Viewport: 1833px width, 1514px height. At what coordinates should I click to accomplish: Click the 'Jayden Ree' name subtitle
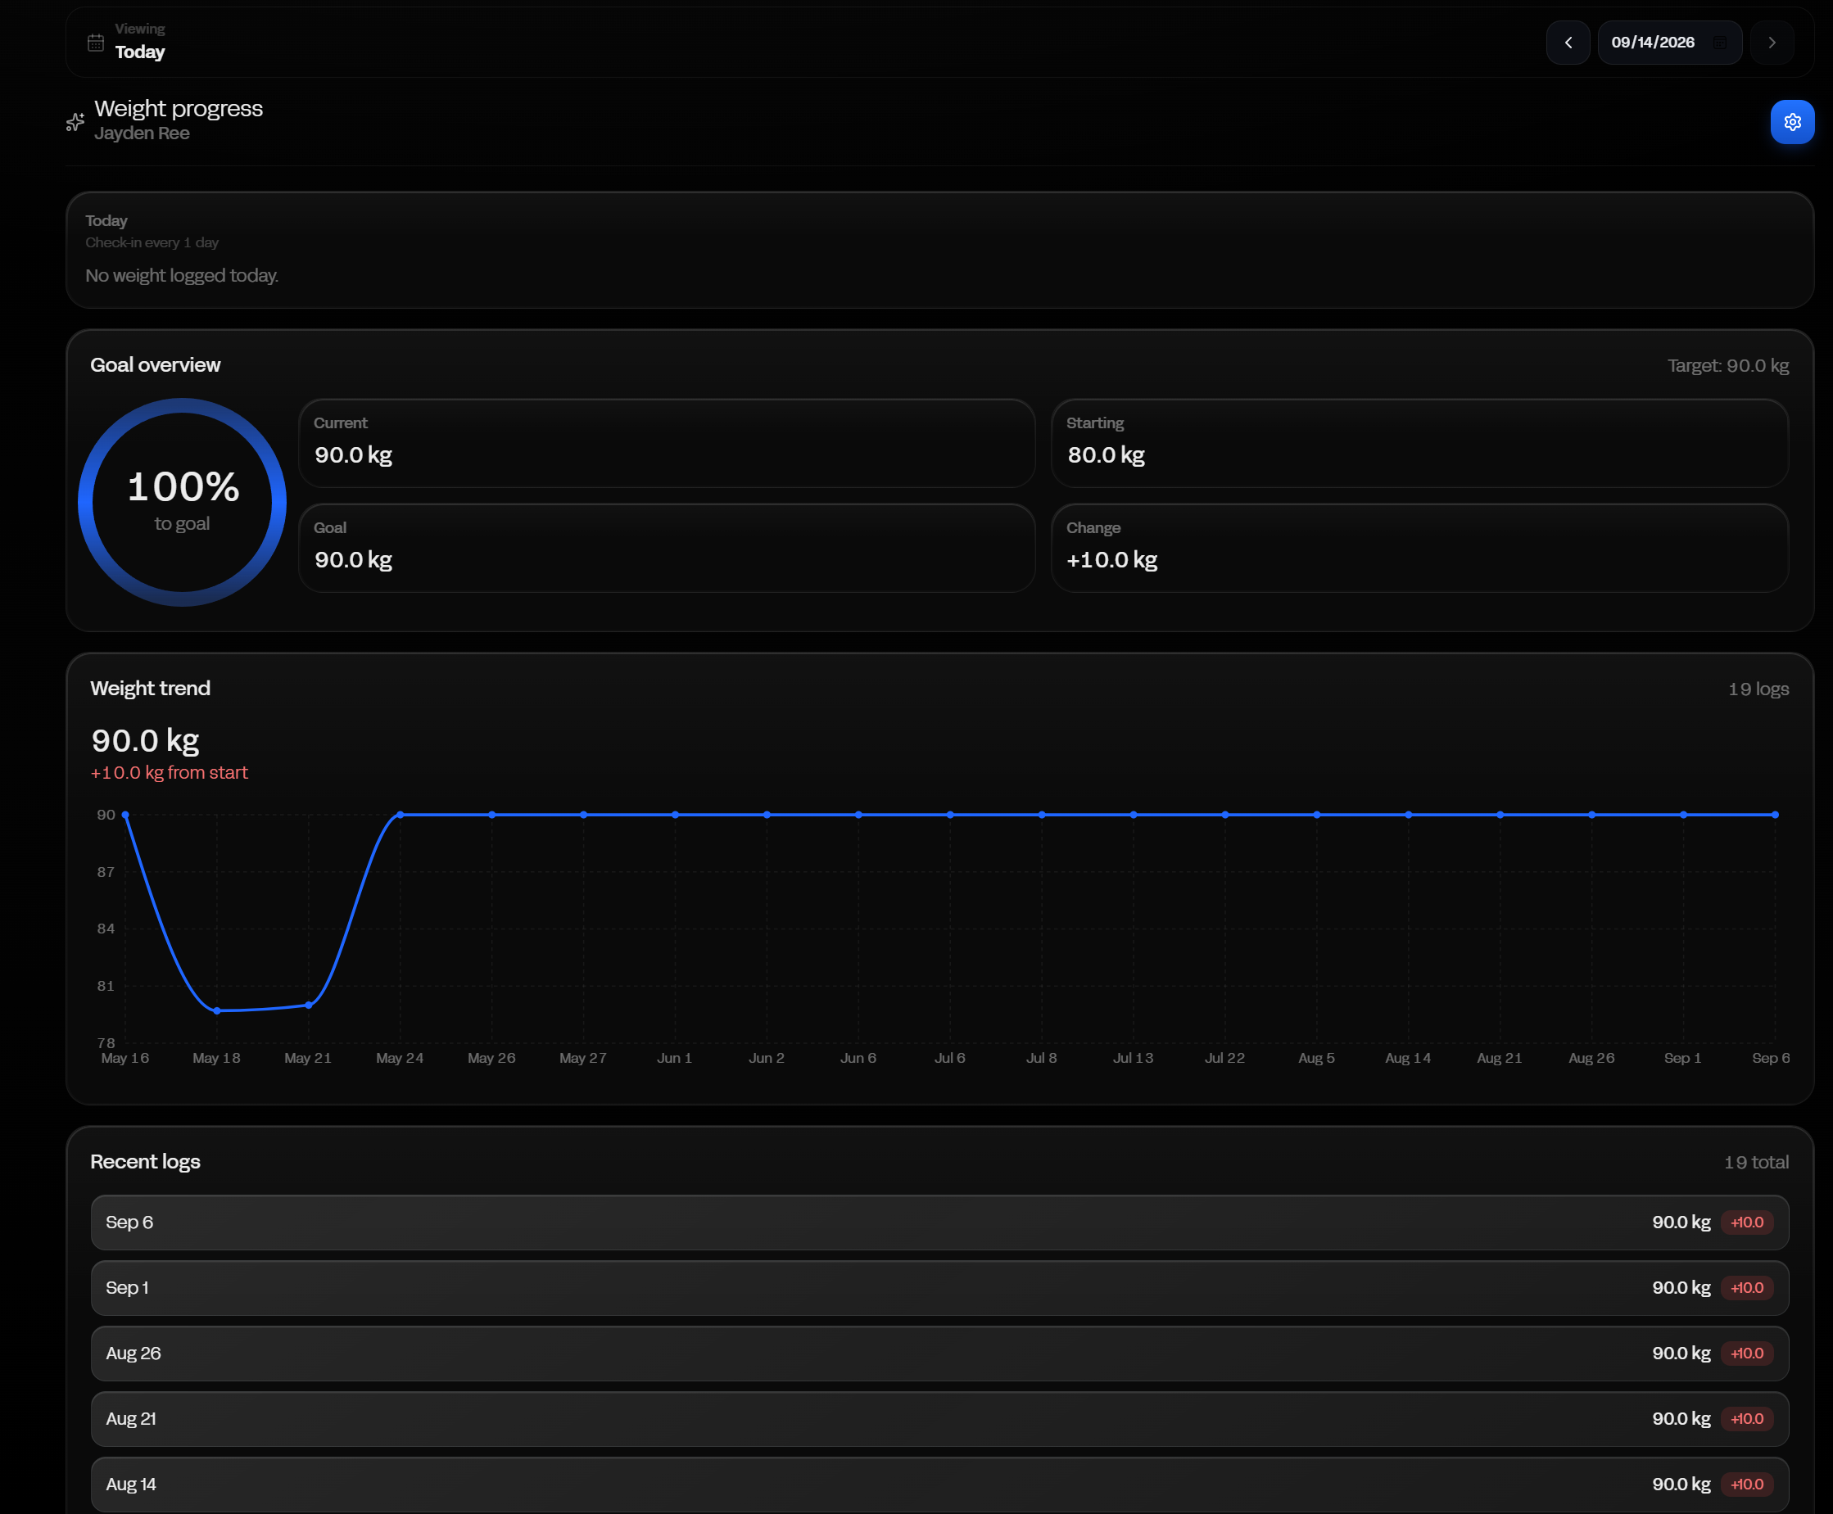[x=143, y=133]
